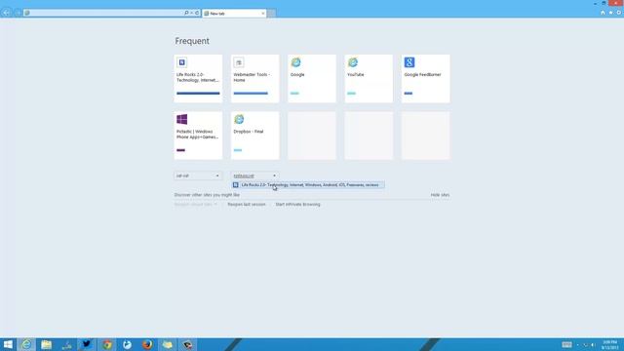This screenshot has width=624, height=351.
Task: Open the Google FeedBurner tile
Action: (426, 78)
